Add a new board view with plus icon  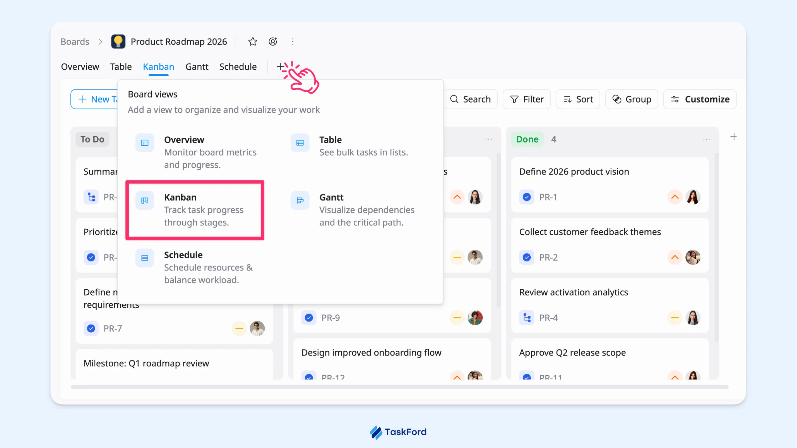pos(281,67)
